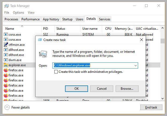The image size is (167, 116).
Task: Open the Options menu
Action: [18, 13]
